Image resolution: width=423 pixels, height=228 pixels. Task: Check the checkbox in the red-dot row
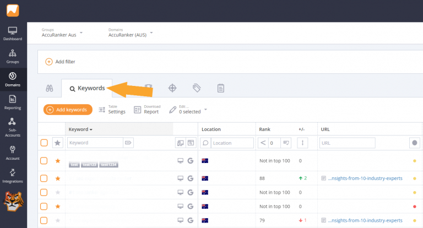44,207
